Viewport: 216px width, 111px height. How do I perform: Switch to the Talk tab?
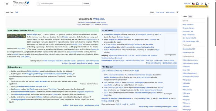click(x=16, y=12)
